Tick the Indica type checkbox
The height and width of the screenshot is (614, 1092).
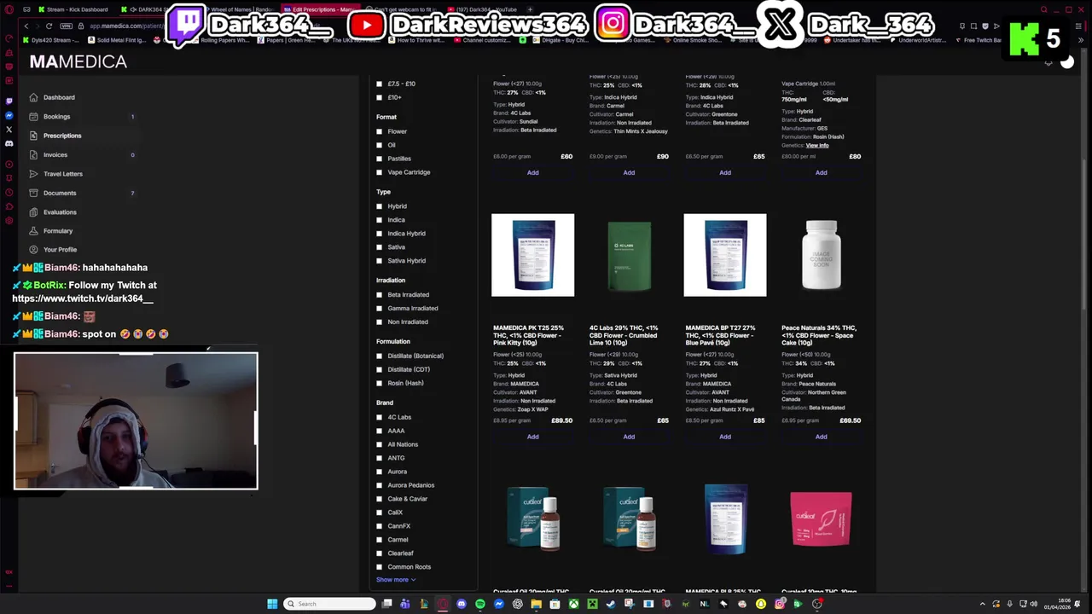click(380, 220)
